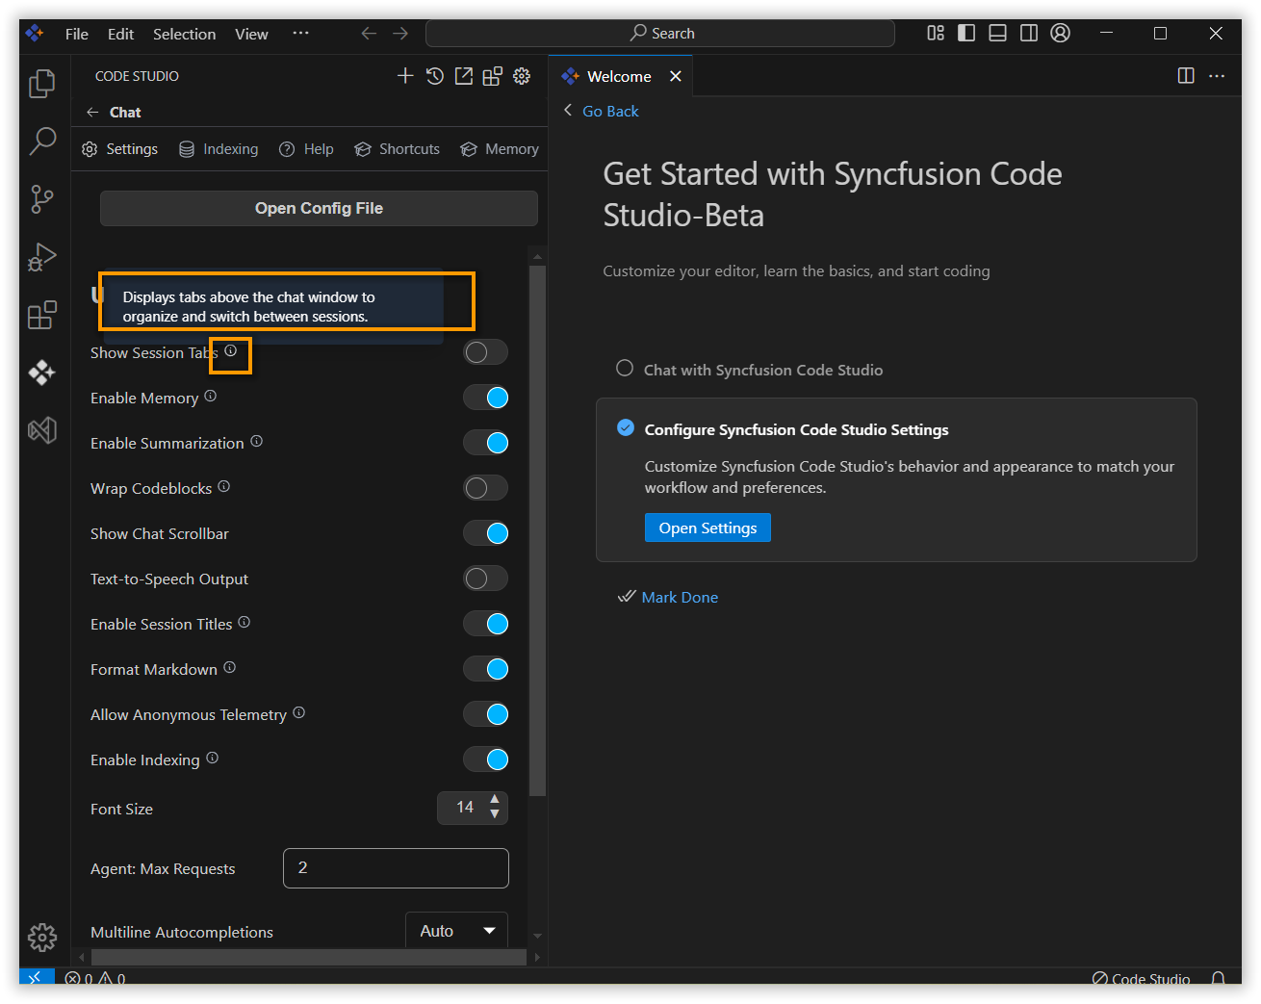Toggle primary side bar layout icon
Viewport: 1261px width, 1004px height.
pos(966,33)
